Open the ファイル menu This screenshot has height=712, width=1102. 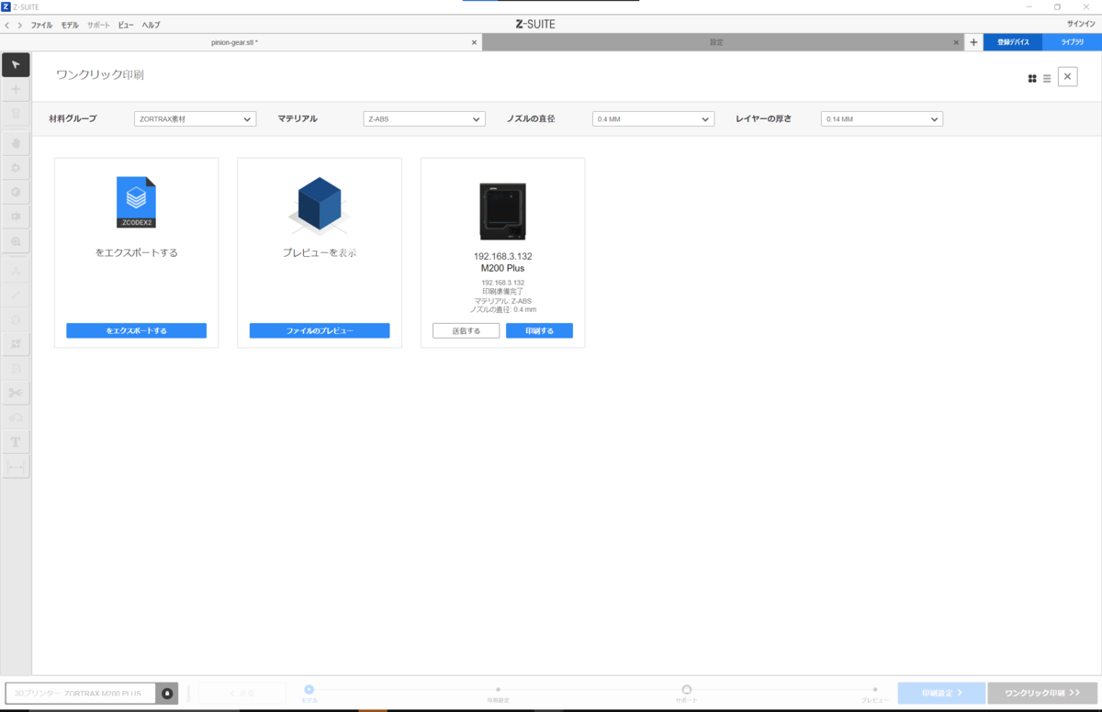(41, 25)
